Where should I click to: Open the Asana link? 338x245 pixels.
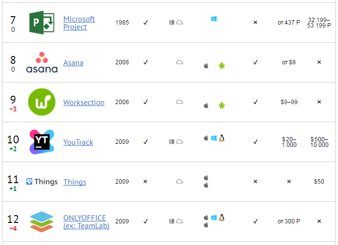click(x=73, y=63)
